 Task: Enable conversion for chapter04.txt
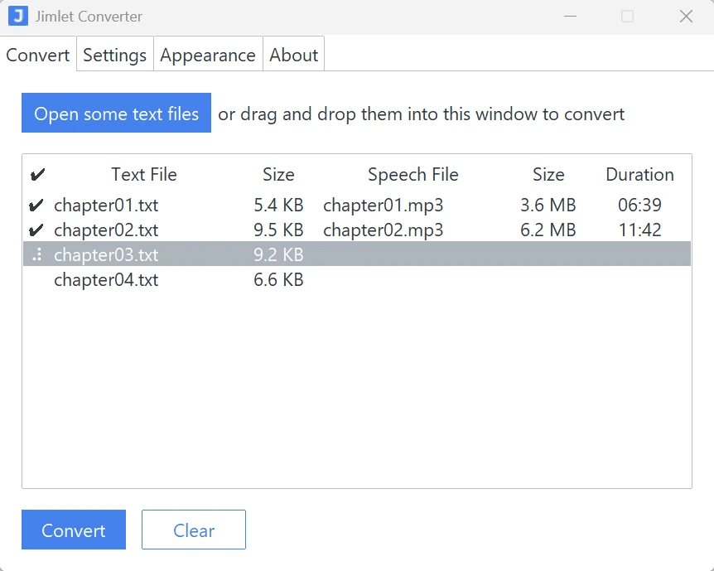(x=36, y=280)
